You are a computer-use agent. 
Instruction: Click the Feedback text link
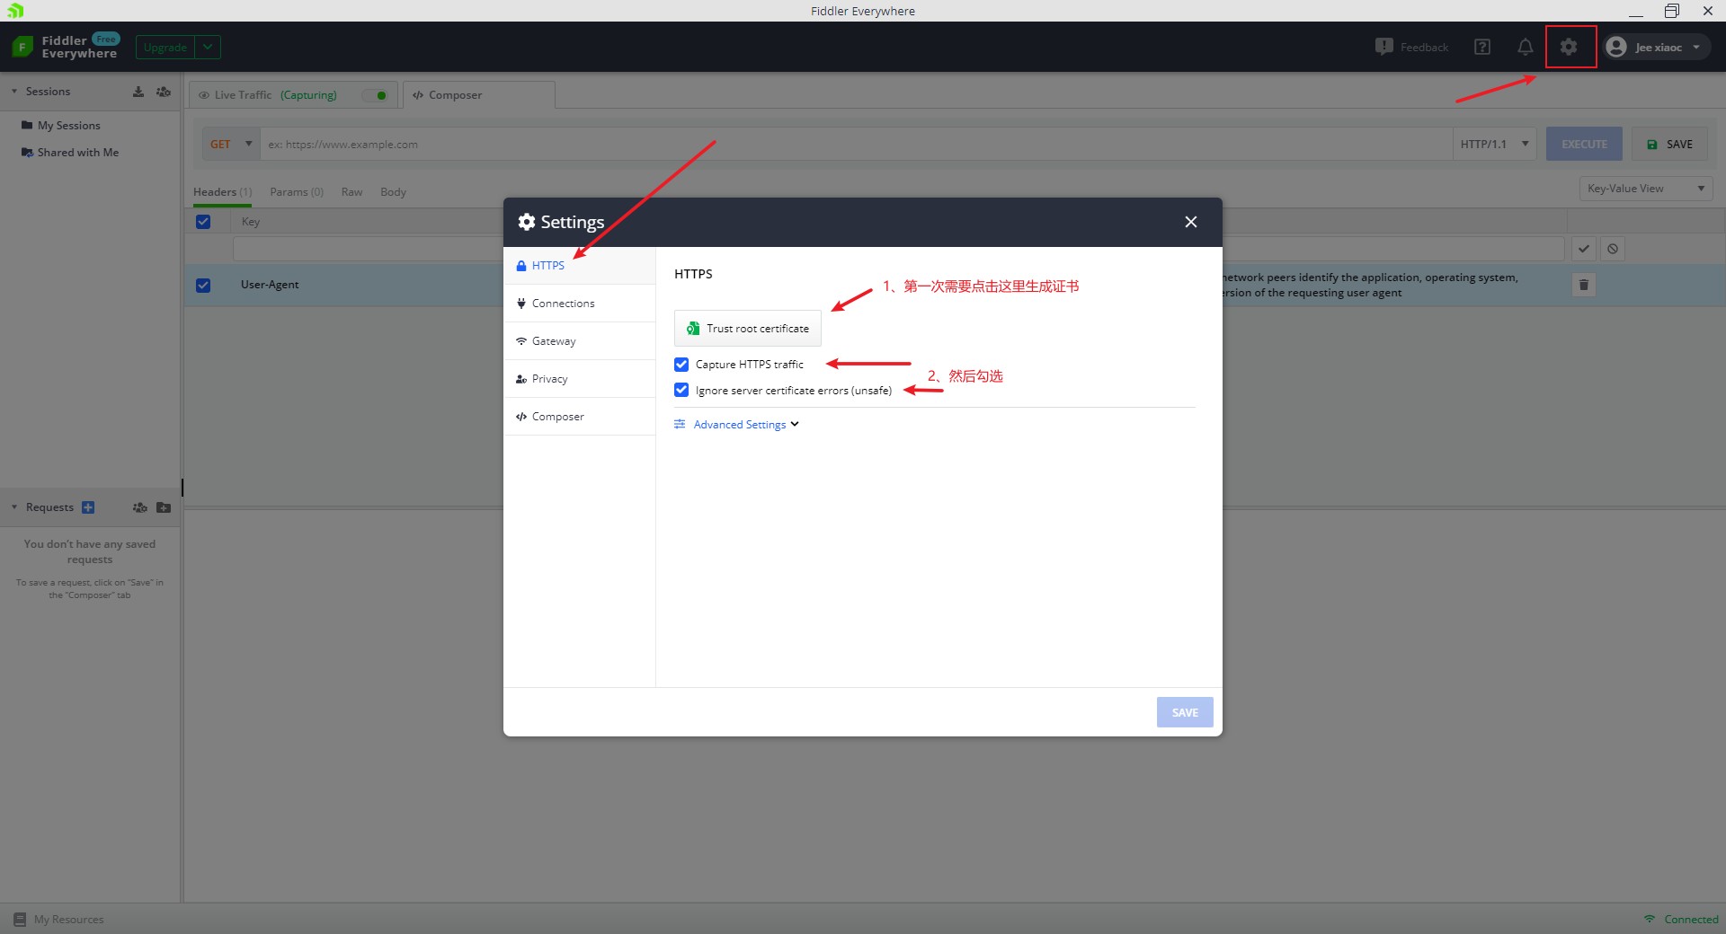(x=1424, y=48)
